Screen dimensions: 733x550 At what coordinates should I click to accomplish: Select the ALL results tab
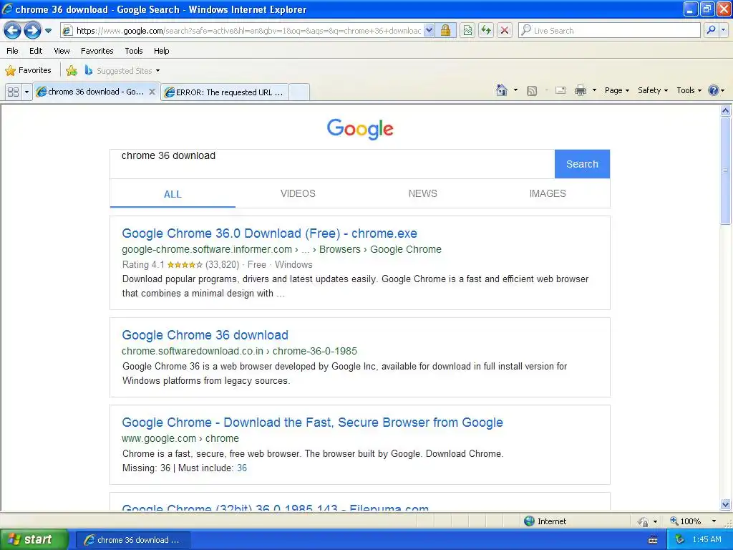click(173, 194)
